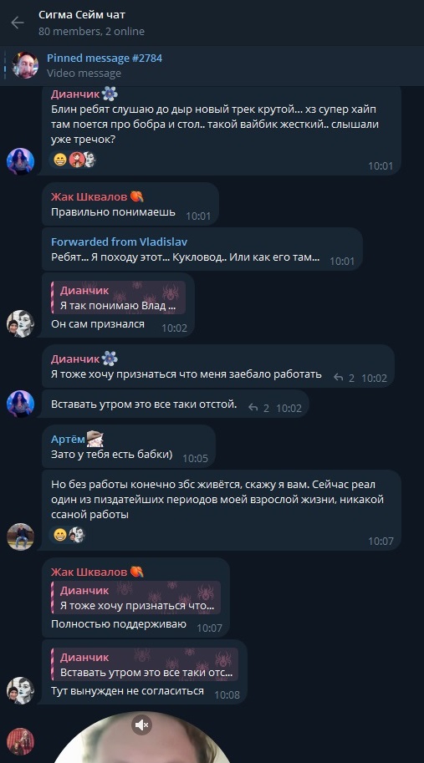
Task: Jump to quoted Вставать утром reply preview
Action: [145, 664]
